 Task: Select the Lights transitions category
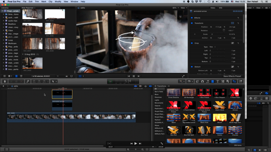[x=157, y=100]
